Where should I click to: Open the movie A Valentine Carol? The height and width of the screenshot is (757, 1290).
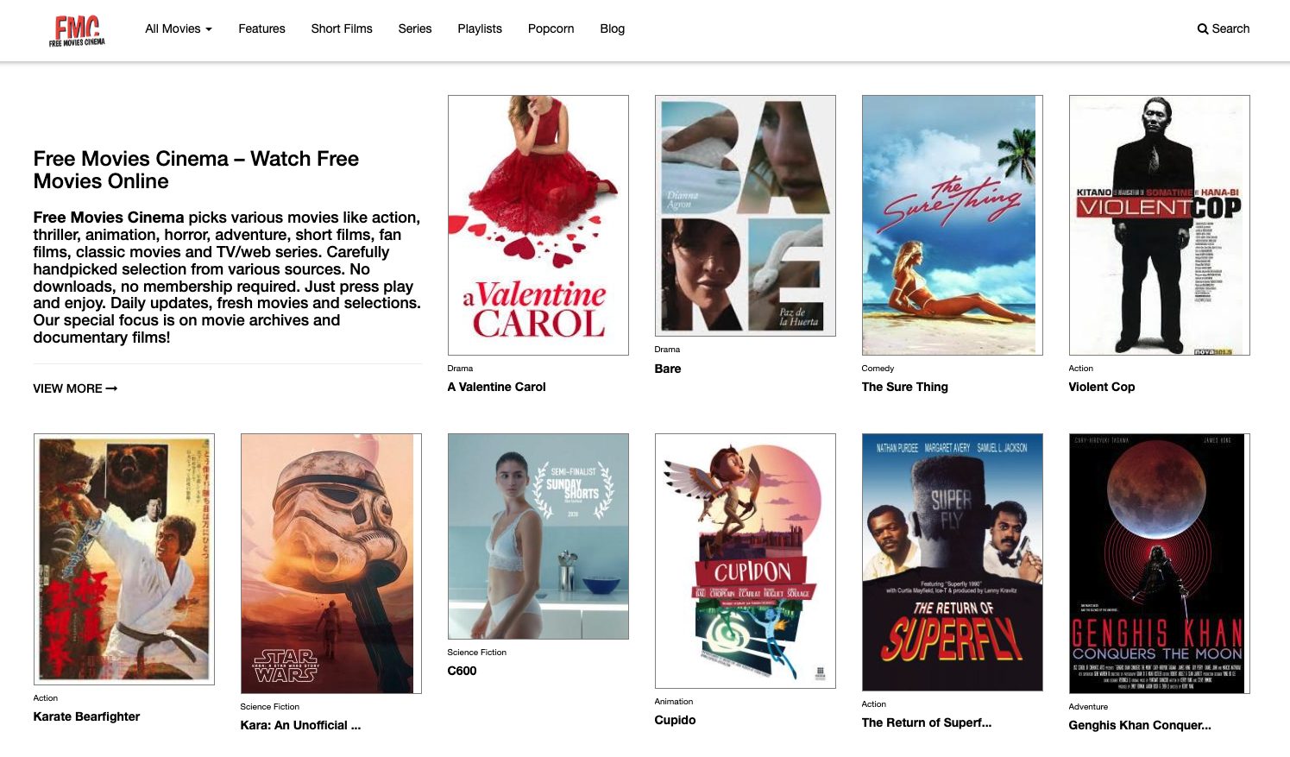tap(496, 387)
